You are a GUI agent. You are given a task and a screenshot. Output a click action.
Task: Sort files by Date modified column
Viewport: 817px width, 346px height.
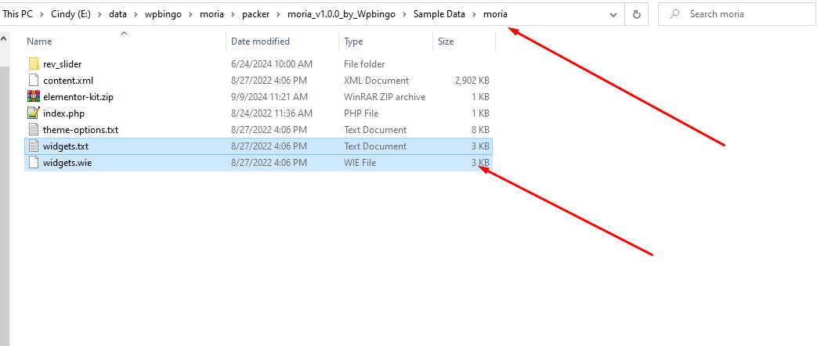click(260, 41)
